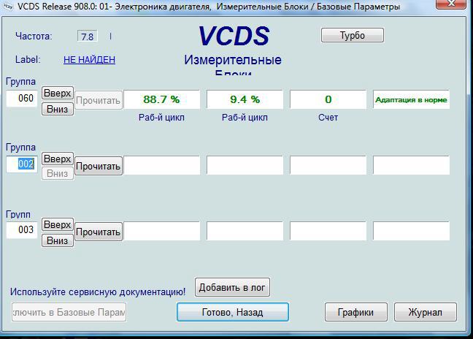Focus the group 060 number field
Image resolution: width=473 pixels, height=339 pixels.
[x=23, y=99]
